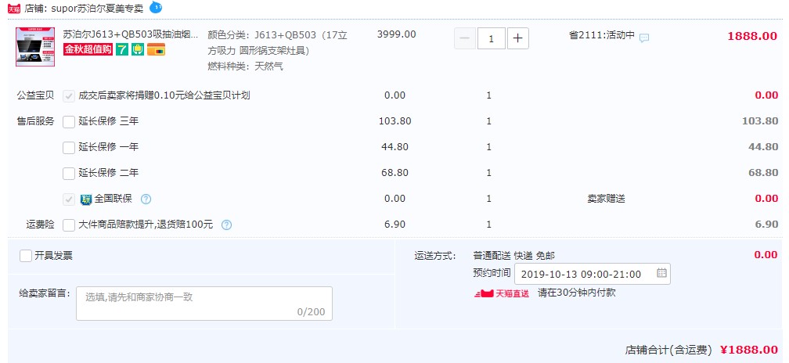
Task: Click the 开具发票 label text
Action: (53, 255)
